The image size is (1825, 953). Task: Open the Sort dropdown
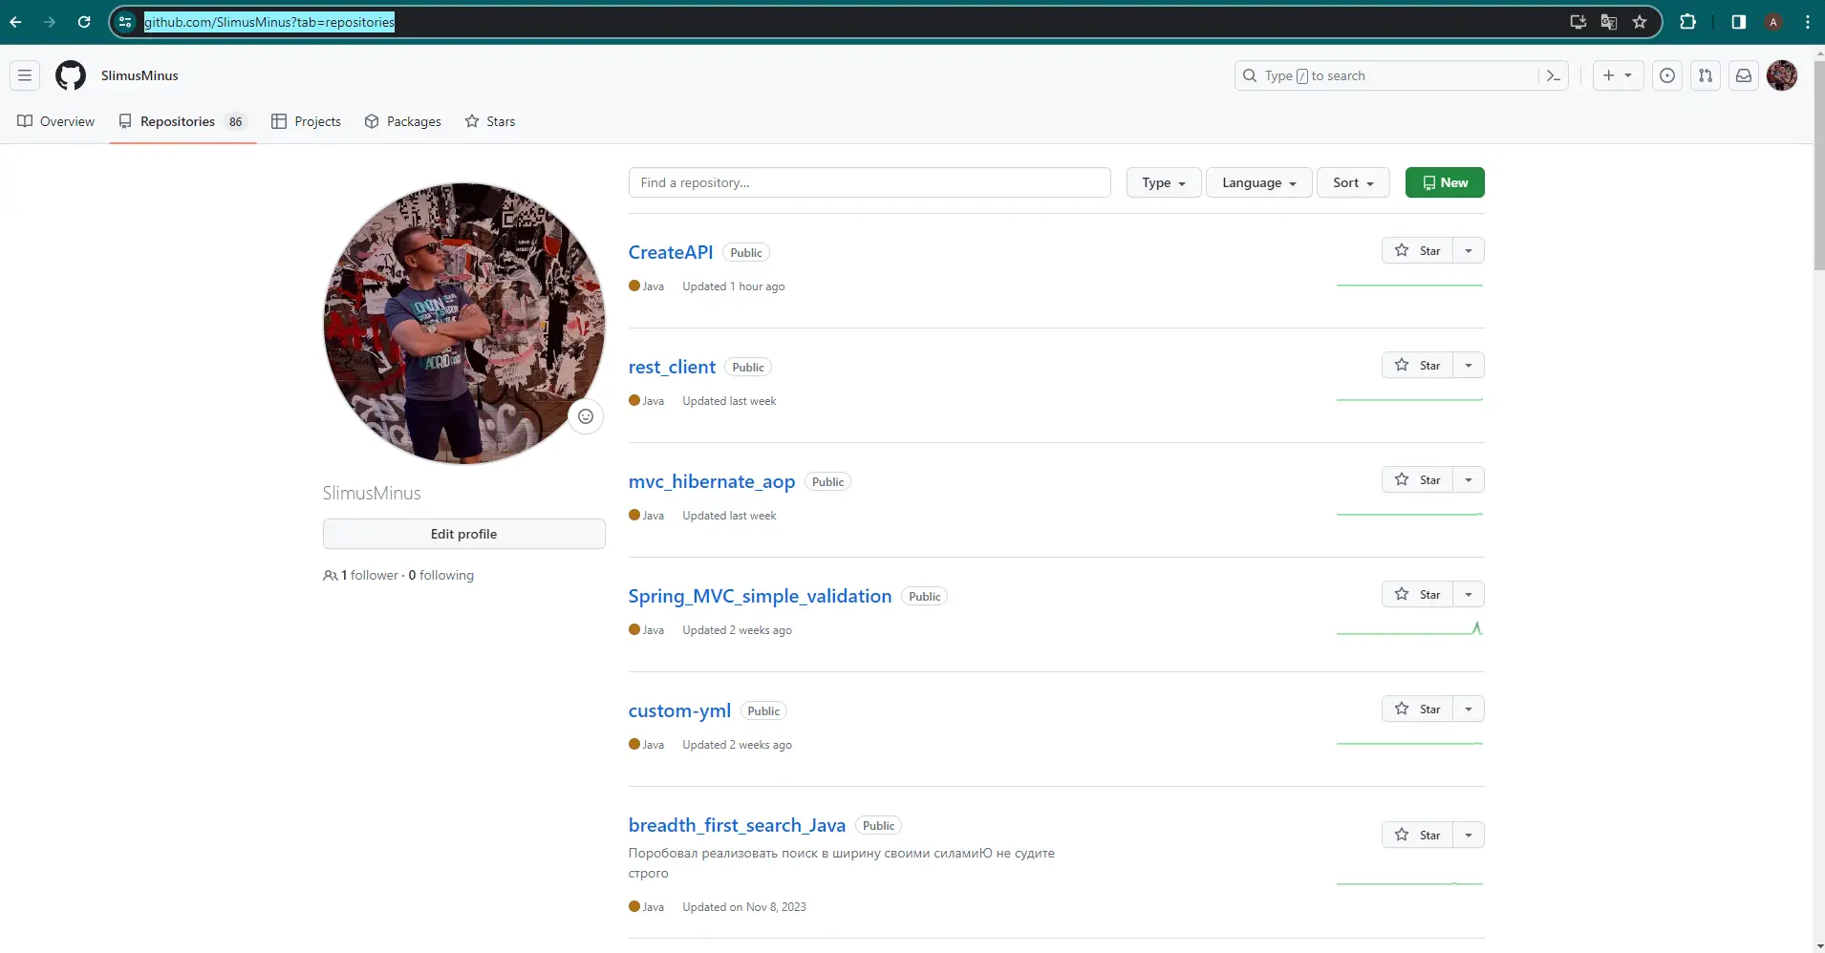[x=1353, y=182]
